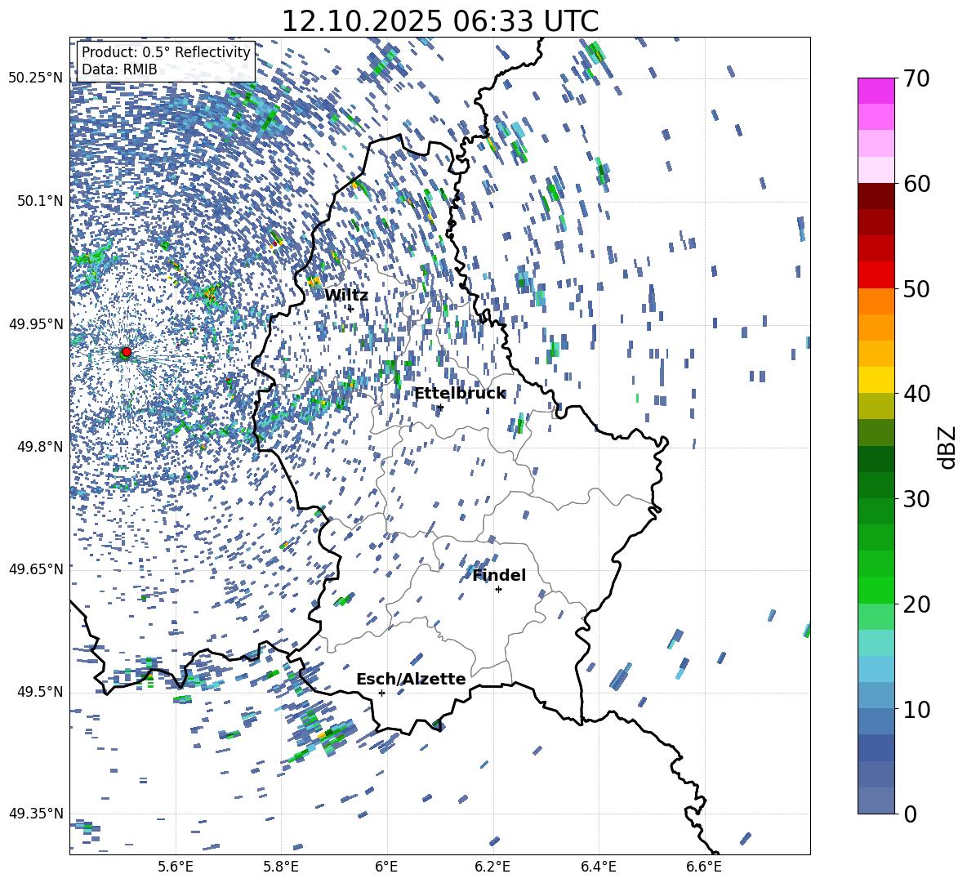967x883 pixels.
Task: Click the 49.8°N latitude label
Action: 39,447
